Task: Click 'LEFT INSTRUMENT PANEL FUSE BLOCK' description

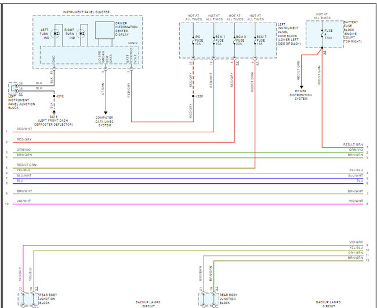Action: click(x=289, y=34)
